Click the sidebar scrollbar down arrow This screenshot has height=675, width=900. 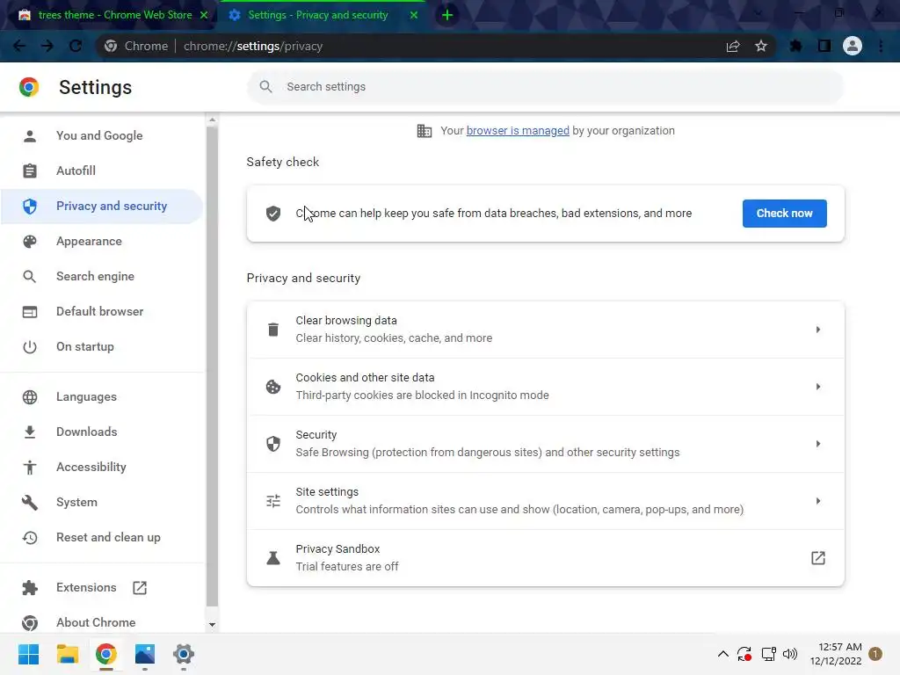tap(213, 625)
